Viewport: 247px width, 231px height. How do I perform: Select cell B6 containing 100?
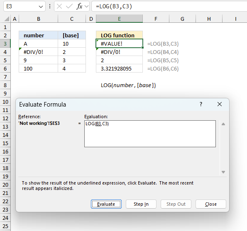pyautogui.click(x=39, y=68)
